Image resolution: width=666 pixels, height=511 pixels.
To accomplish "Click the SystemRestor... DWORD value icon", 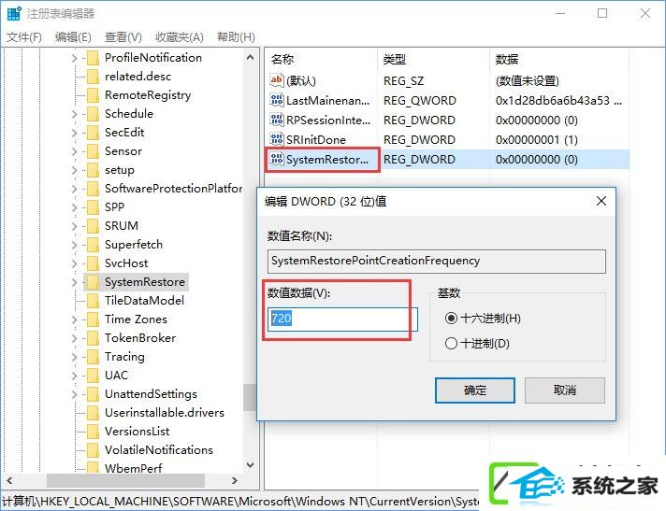I will pyautogui.click(x=277, y=160).
